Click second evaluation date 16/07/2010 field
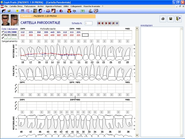The width and height of the screenshot is (185, 139). pyautogui.click(x=11, y=35)
